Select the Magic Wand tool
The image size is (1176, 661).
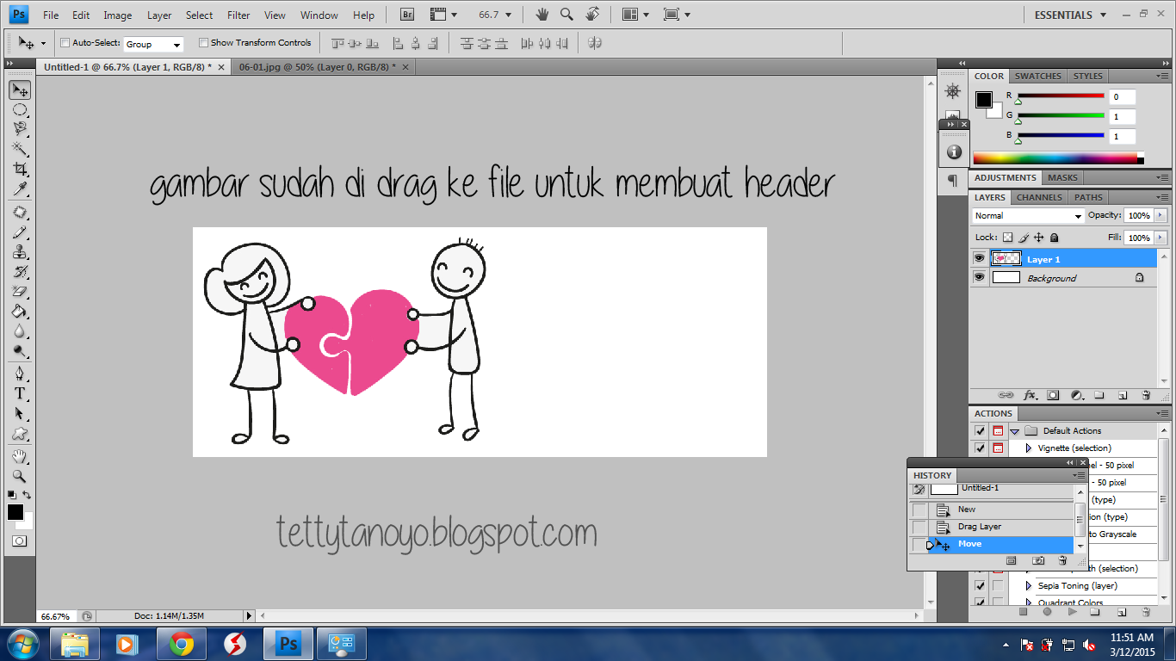pyautogui.click(x=19, y=149)
